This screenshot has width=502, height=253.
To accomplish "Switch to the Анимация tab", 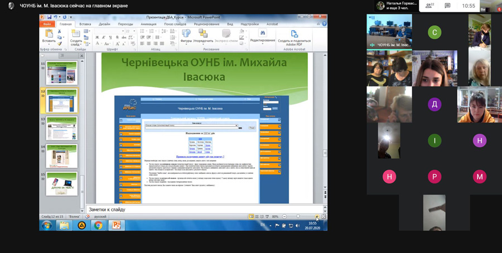I will coord(148,24).
